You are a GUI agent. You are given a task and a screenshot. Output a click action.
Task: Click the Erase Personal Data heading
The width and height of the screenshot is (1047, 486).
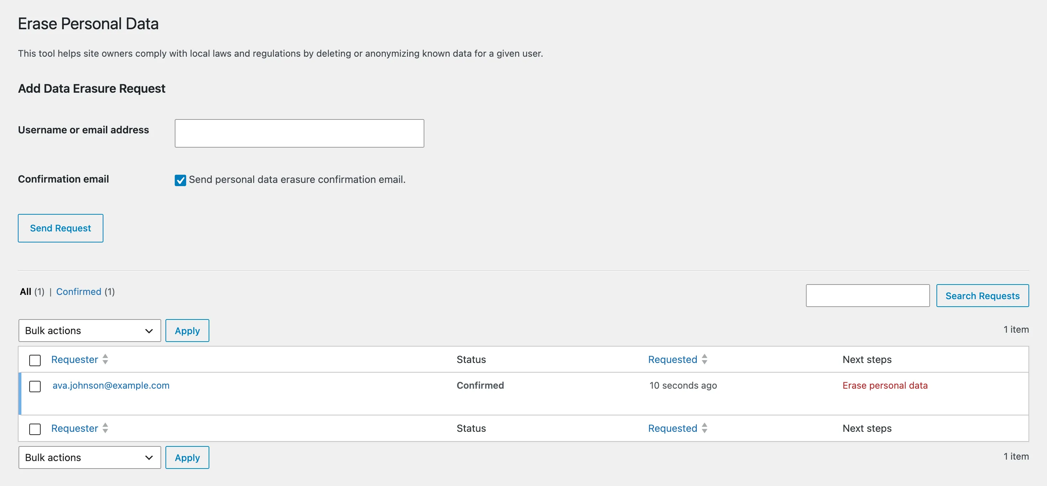(x=88, y=24)
